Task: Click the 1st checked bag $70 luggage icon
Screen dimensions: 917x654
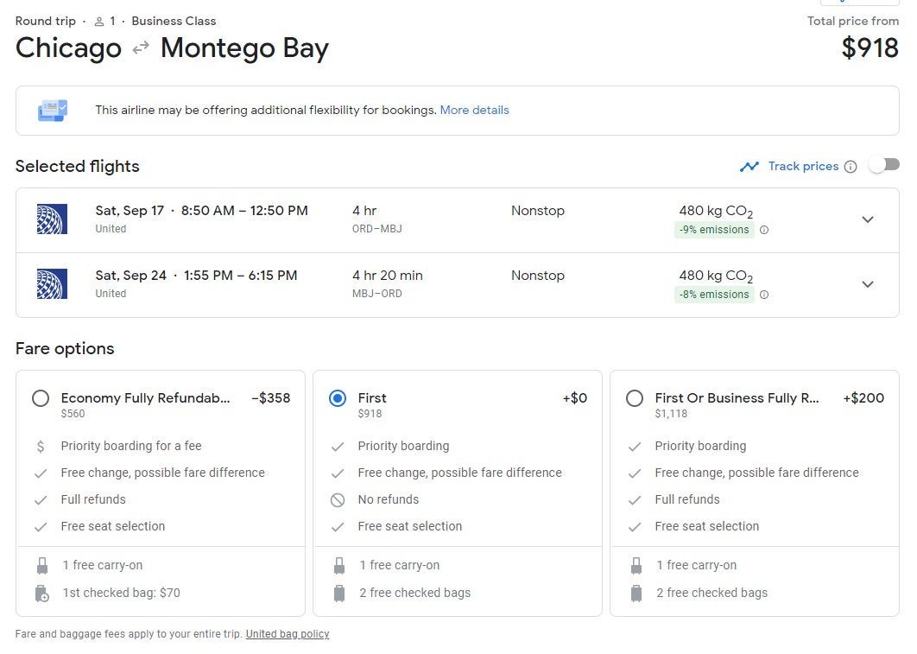Action: point(41,594)
